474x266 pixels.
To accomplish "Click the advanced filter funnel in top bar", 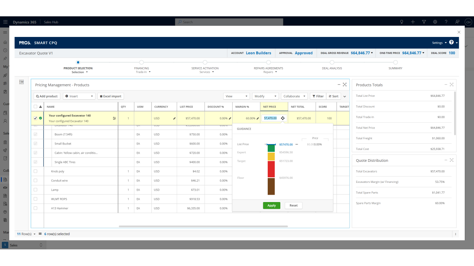I will [424, 22].
